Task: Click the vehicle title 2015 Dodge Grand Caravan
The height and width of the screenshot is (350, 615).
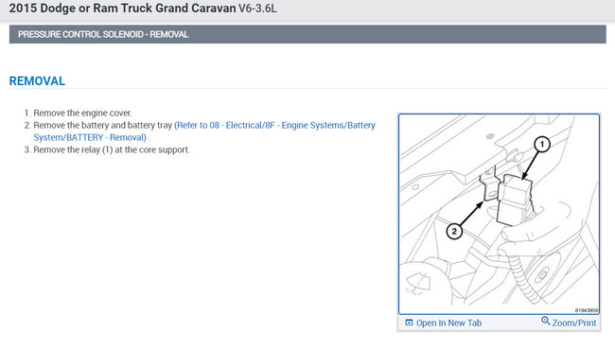Action: 122,9
